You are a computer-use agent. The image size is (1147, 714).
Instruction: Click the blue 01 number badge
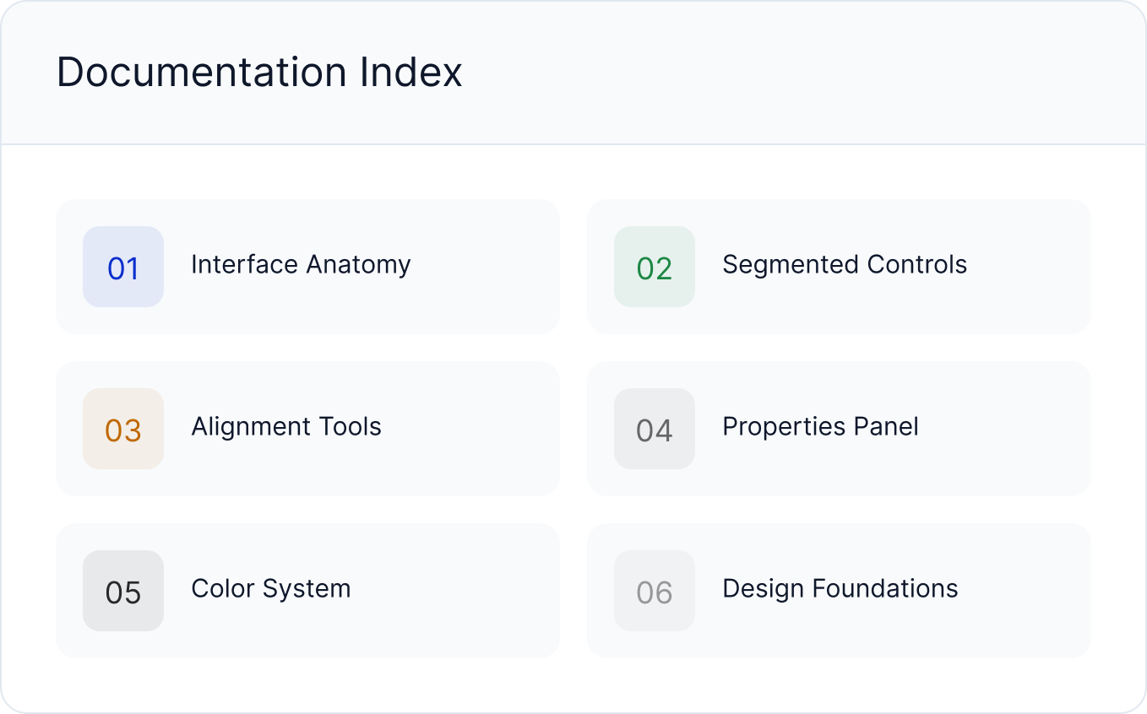click(123, 267)
